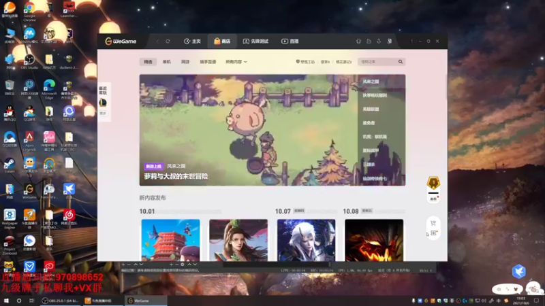
Task: Open Apex Legends desktop shortcut
Action: point(29,141)
